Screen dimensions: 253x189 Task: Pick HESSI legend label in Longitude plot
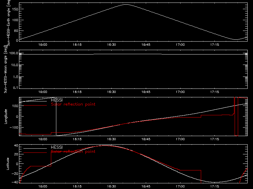point(57,100)
